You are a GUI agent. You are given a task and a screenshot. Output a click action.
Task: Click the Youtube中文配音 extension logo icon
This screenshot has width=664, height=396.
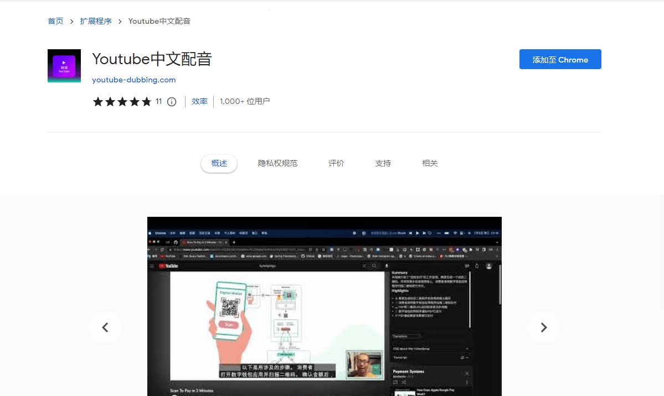click(64, 65)
